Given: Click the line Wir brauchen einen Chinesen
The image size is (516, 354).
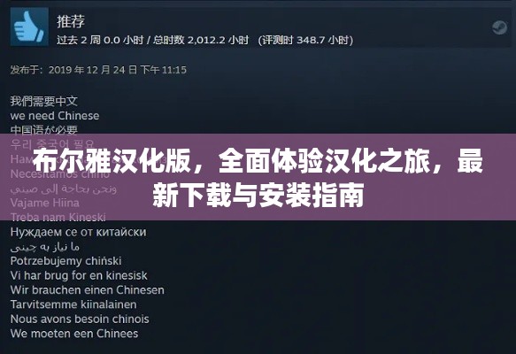Looking at the screenshot, I should pos(88,290).
